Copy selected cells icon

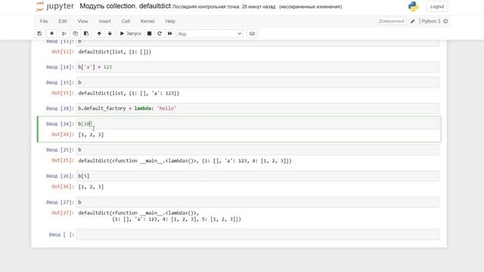tap(75, 33)
